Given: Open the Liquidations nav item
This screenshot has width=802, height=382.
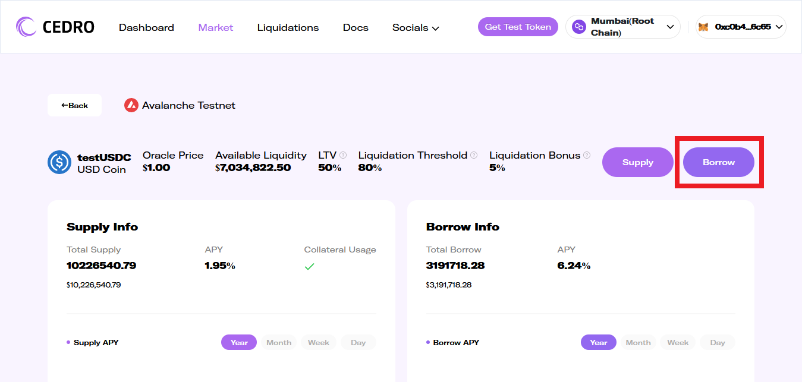Looking at the screenshot, I should [x=288, y=27].
